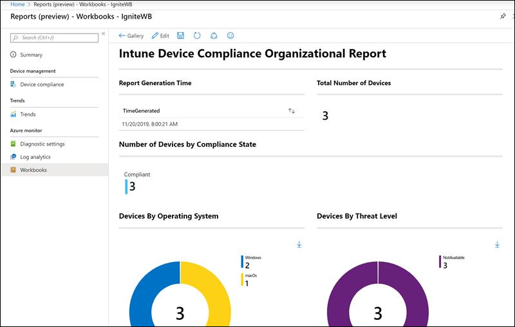The height and width of the screenshot is (327, 515).
Task: Sort the TimeGenerated column using arrows
Action: coord(292,111)
